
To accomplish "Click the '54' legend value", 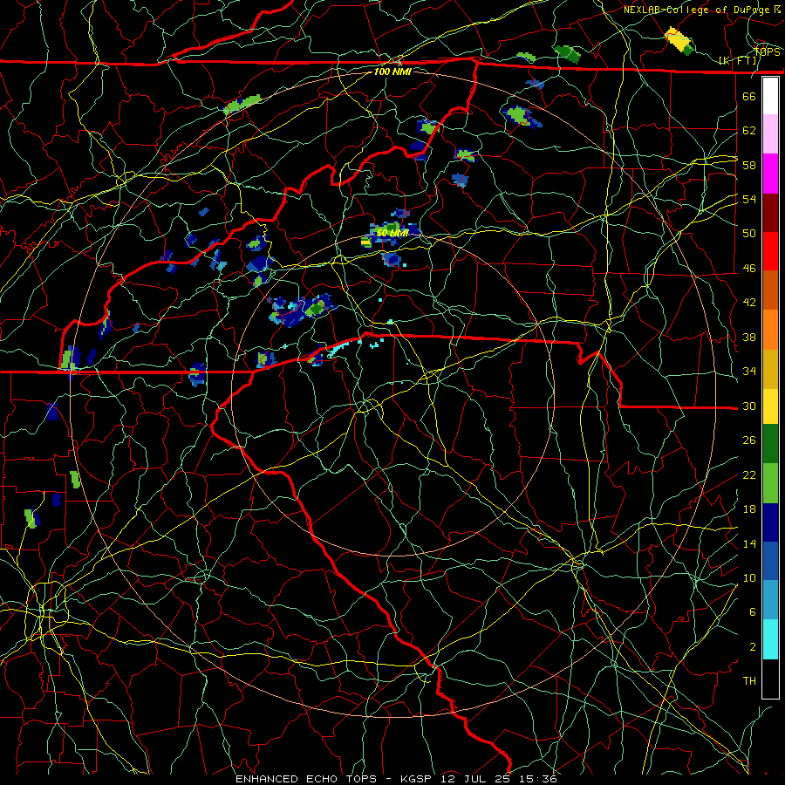I will 749,199.
